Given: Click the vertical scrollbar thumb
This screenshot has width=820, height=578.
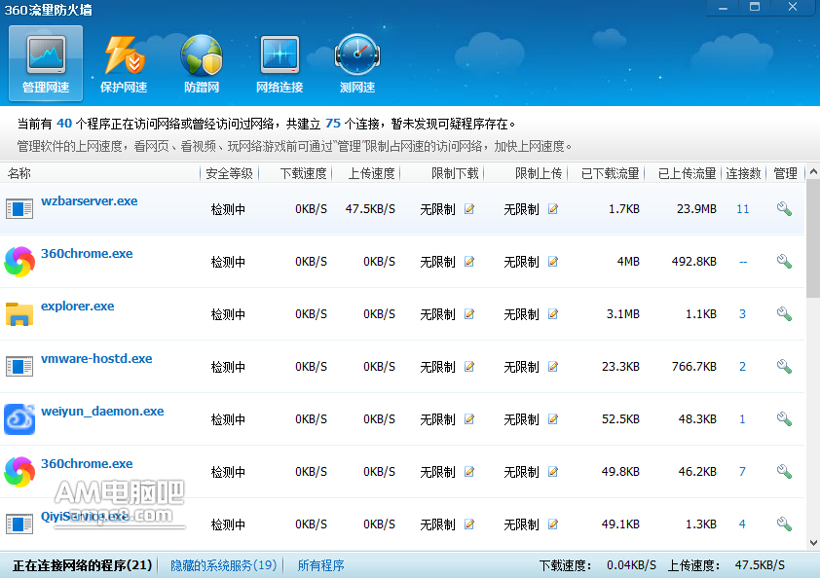Looking at the screenshot, I should [x=813, y=238].
